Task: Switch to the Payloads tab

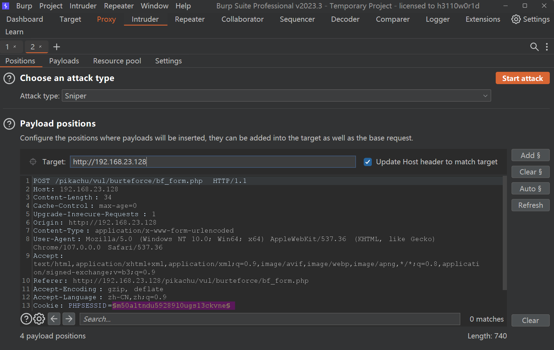Action: pos(64,61)
